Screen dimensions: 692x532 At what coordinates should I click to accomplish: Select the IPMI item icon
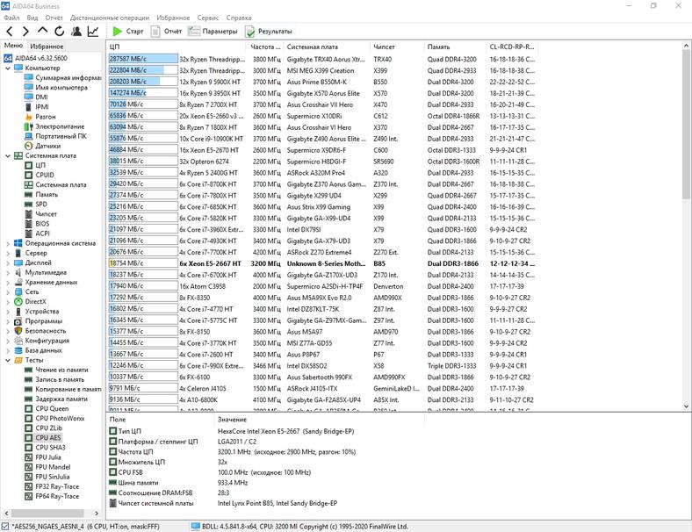29,107
